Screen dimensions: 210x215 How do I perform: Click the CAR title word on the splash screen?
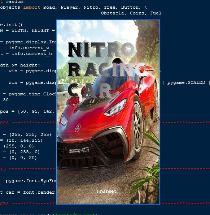[x=90, y=90]
